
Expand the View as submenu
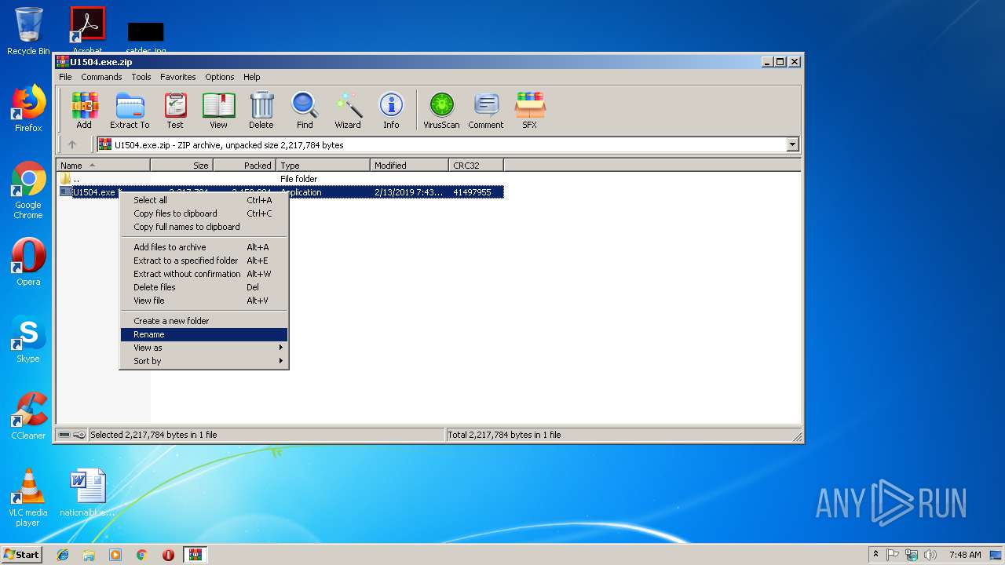tap(204, 348)
